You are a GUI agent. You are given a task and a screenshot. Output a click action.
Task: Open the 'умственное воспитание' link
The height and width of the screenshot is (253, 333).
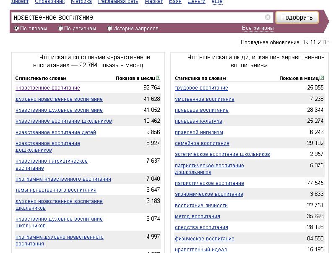[x=205, y=99]
